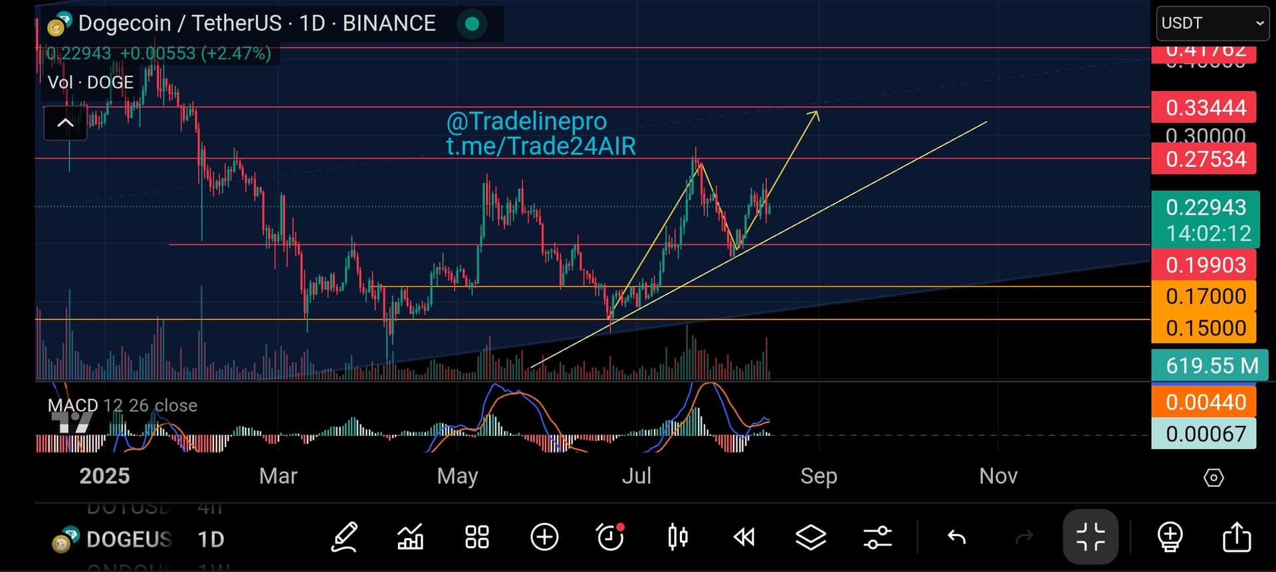Tap the bar replay rewind icon
This screenshot has width=1276, height=572.
point(744,537)
